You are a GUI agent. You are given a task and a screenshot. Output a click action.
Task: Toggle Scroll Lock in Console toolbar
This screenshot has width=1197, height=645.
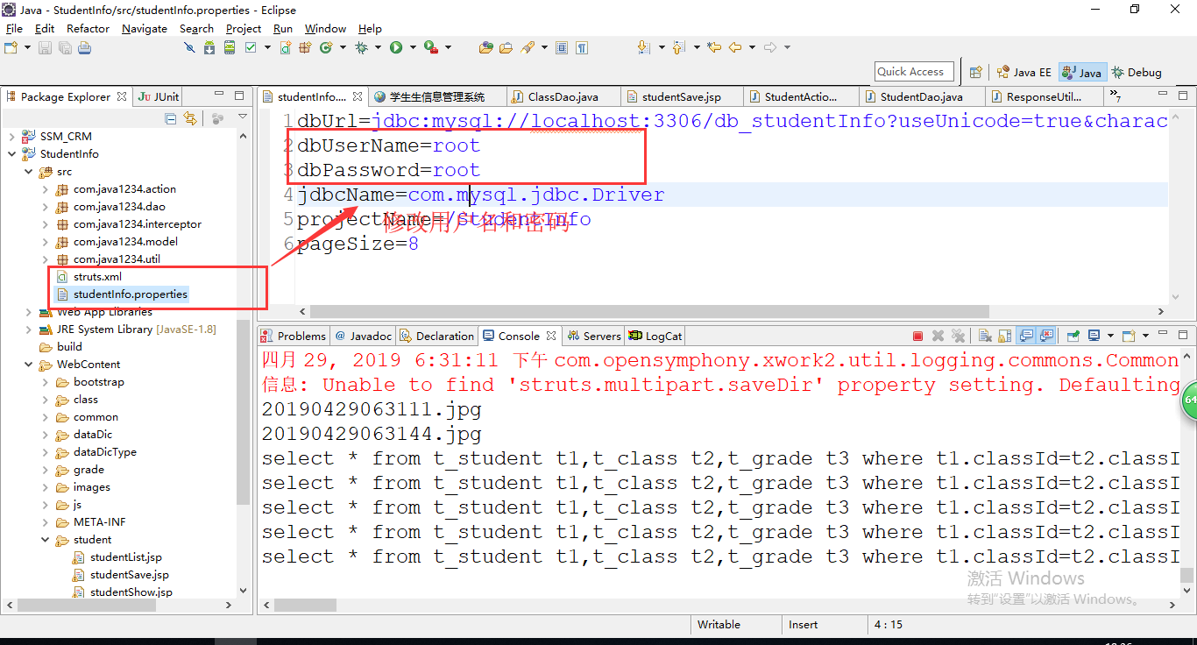point(1005,336)
